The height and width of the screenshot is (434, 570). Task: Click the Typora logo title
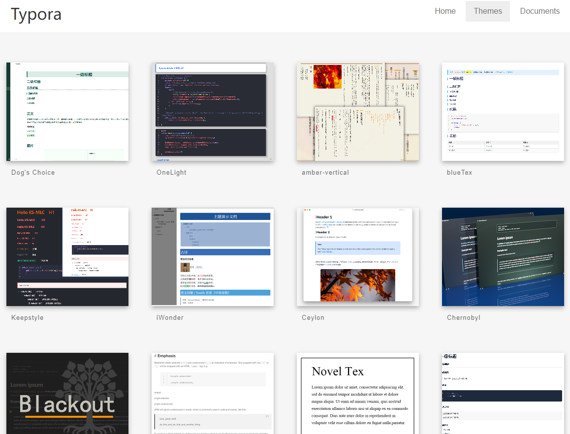coord(36,14)
